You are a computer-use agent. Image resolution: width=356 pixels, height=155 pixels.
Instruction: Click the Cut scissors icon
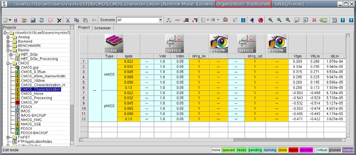tap(68, 20)
